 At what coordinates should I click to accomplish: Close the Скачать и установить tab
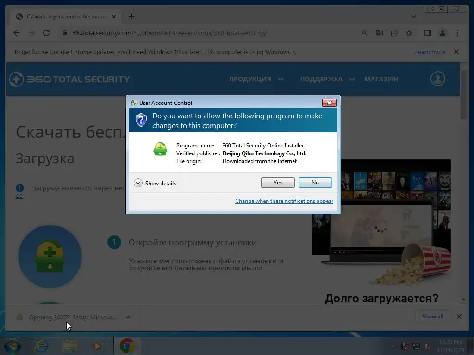(x=114, y=17)
